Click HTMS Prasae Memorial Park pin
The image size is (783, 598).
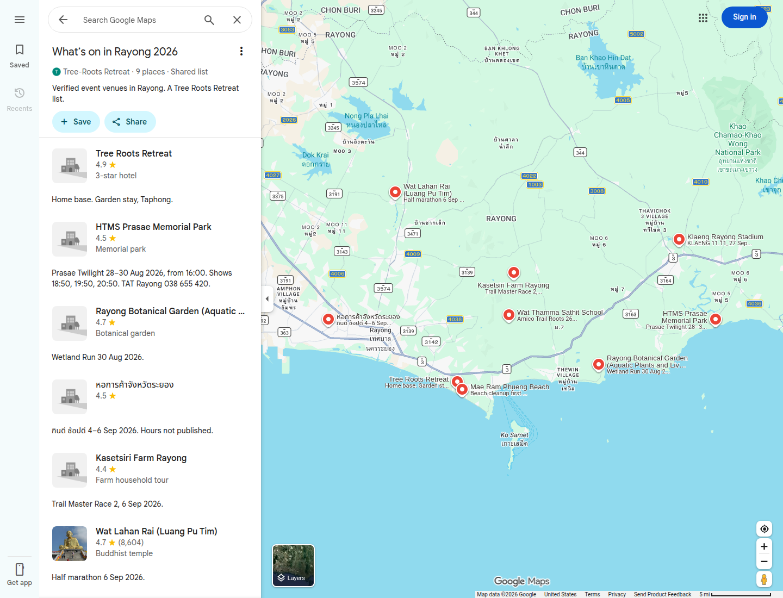click(x=716, y=320)
